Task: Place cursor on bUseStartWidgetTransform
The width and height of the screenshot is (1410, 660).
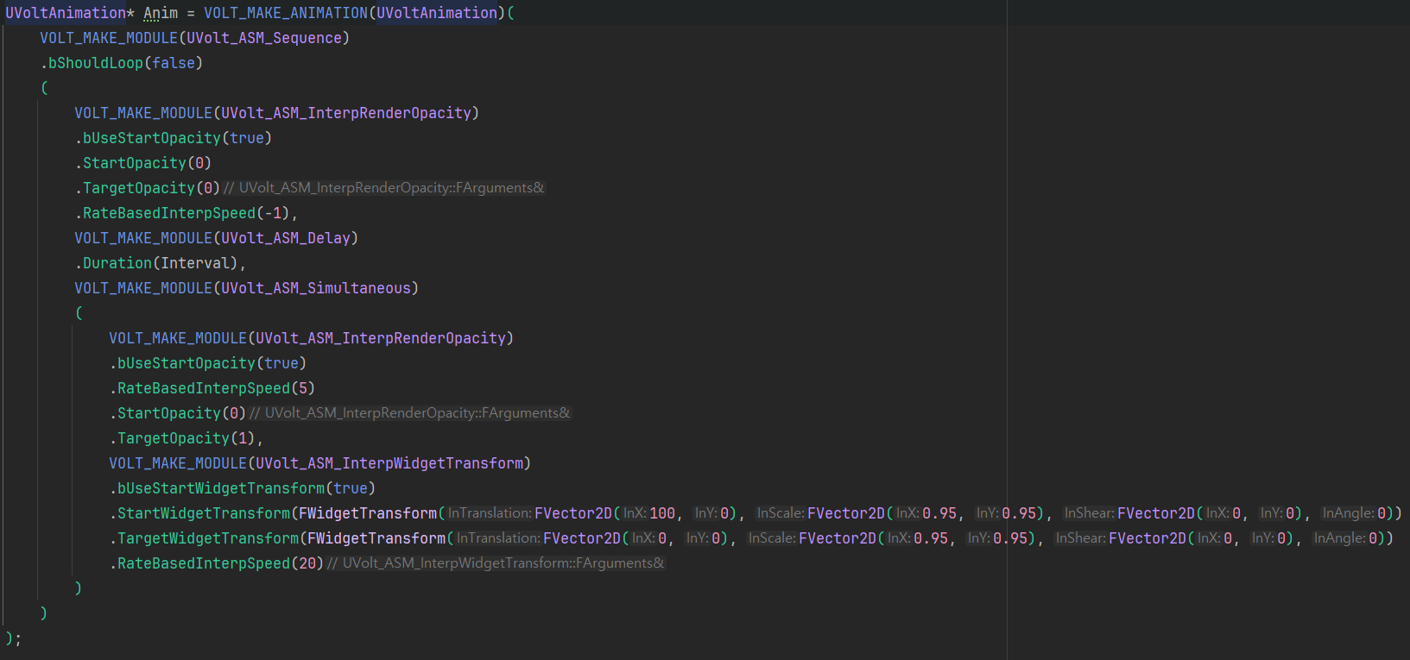Action: point(221,488)
